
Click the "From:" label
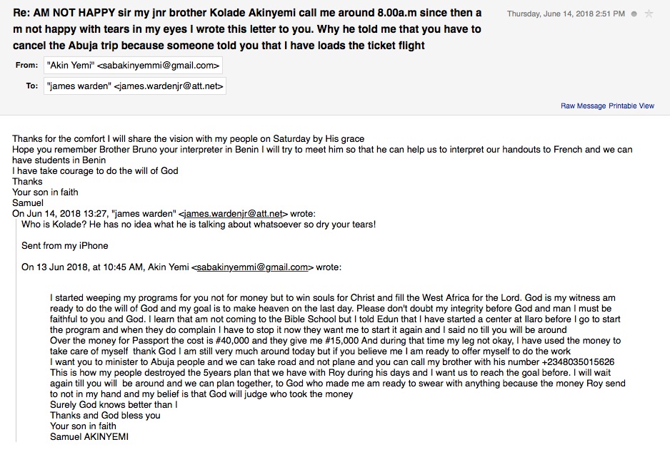pyautogui.click(x=26, y=66)
